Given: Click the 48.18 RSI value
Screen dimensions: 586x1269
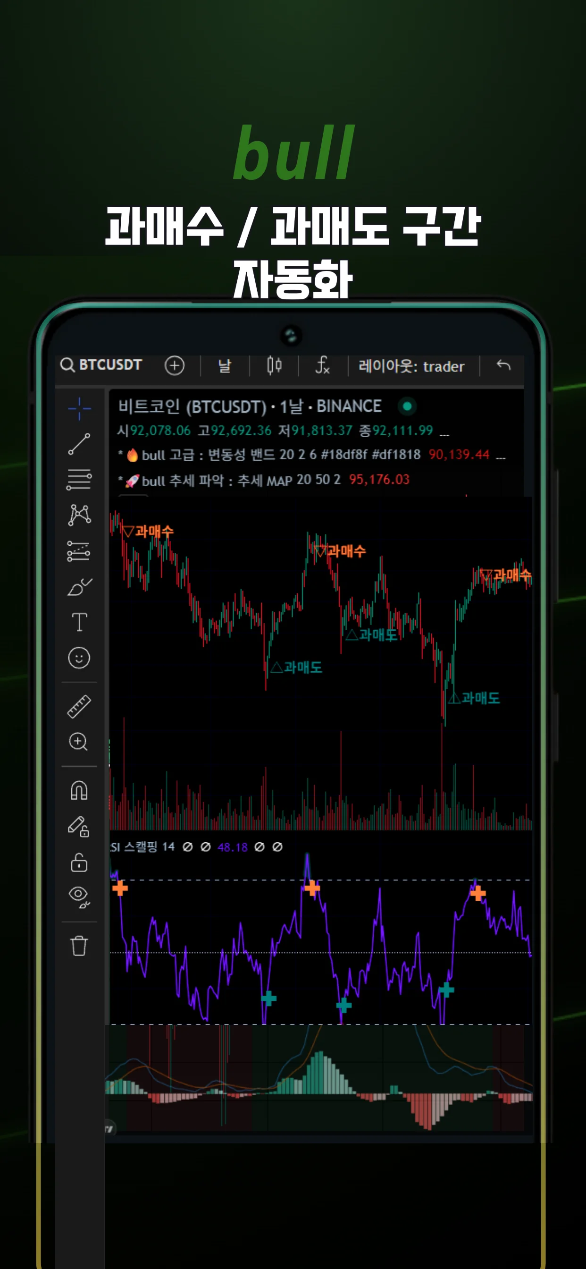Looking at the screenshot, I should (233, 847).
